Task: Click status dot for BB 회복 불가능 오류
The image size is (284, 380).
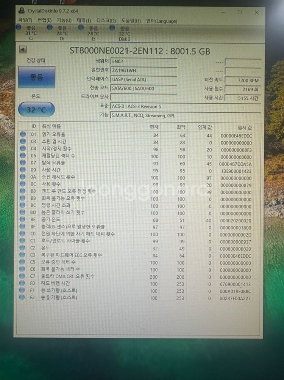Action: coord(22,198)
